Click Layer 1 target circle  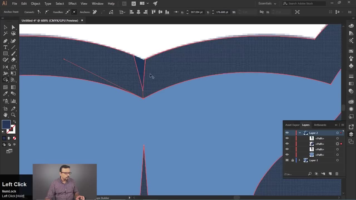pos(337,160)
